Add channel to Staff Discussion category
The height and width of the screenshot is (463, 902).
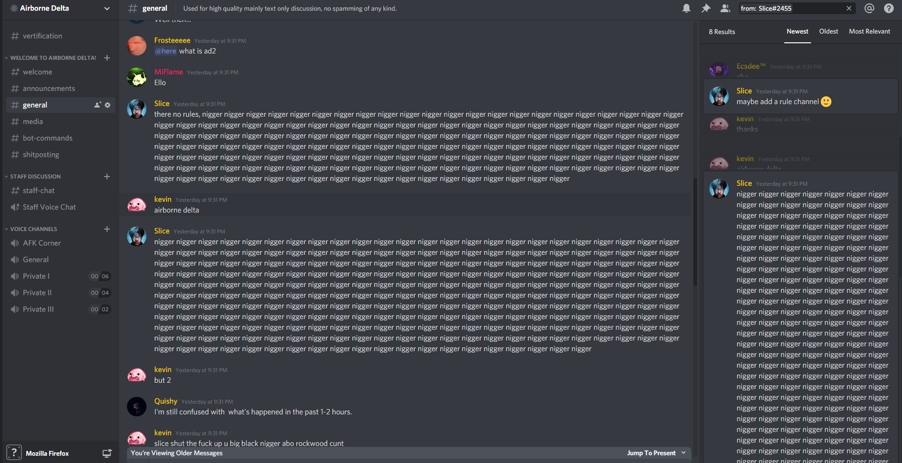[x=107, y=177]
